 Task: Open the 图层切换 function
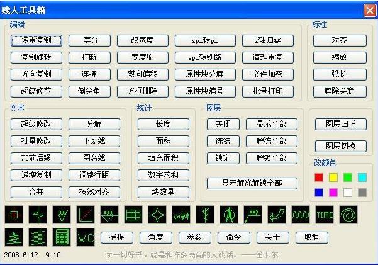340,146
